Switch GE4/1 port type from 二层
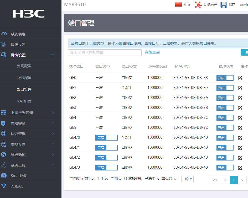Image resolution: width=248 pixels, height=198 pixels. pyautogui.click(x=106, y=147)
